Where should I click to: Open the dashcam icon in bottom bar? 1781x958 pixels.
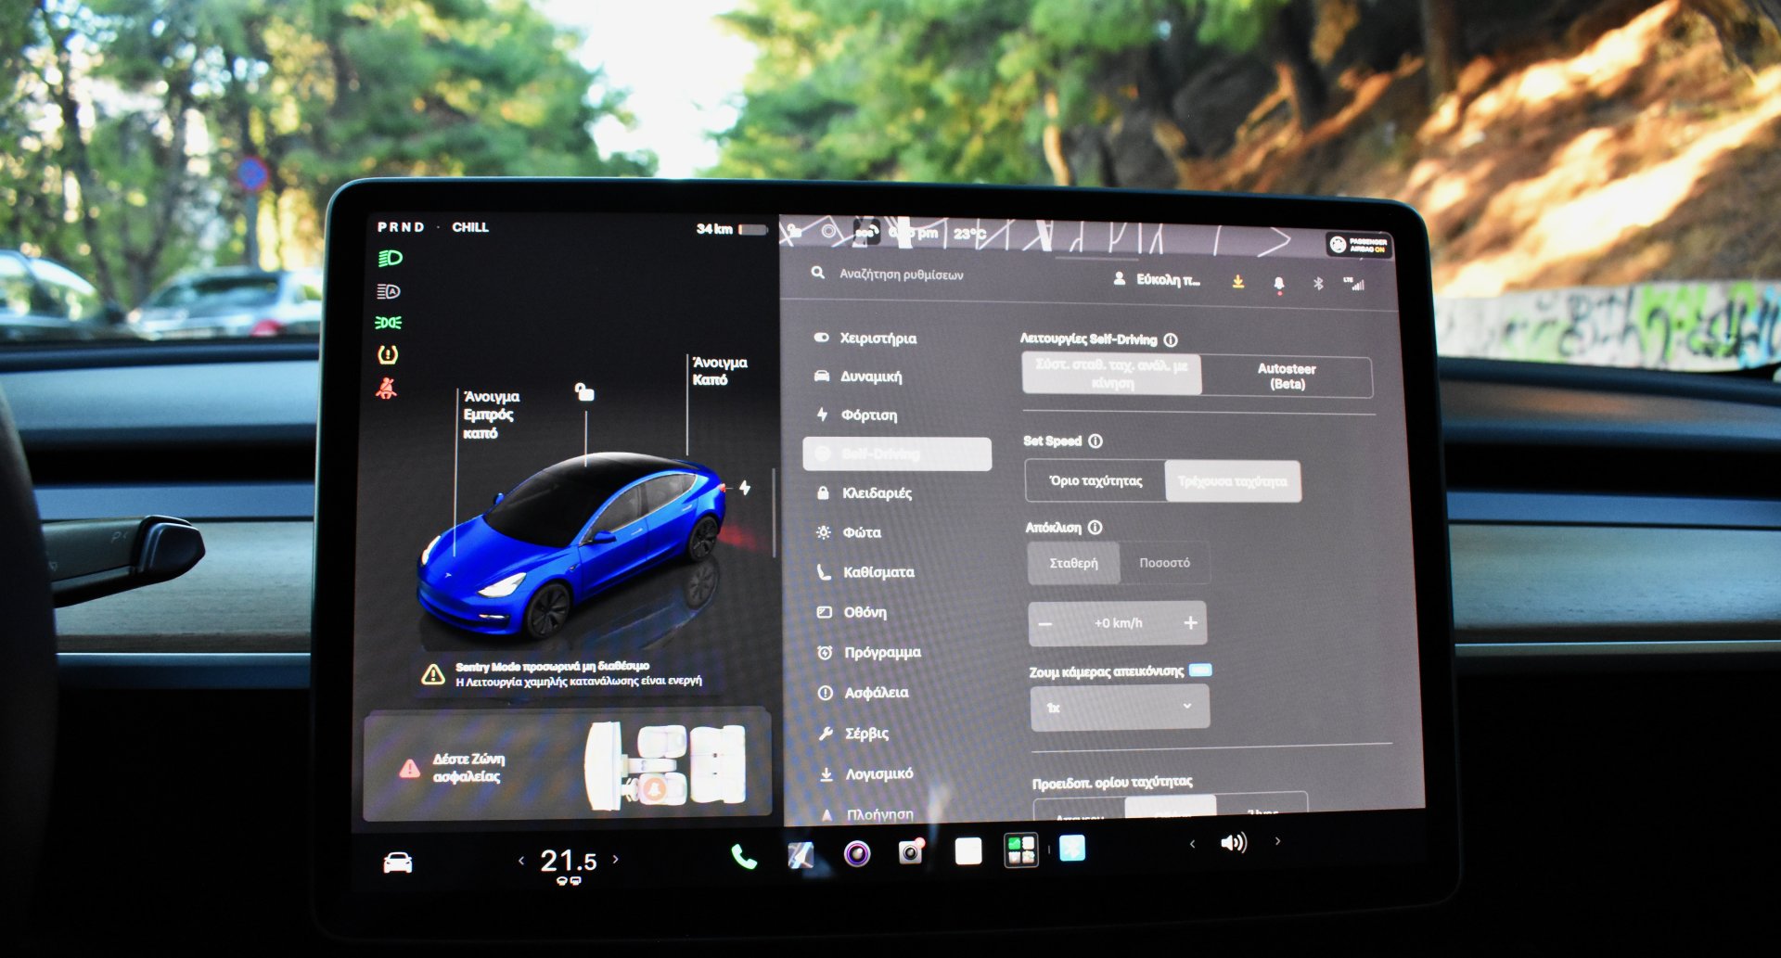point(911,851)
